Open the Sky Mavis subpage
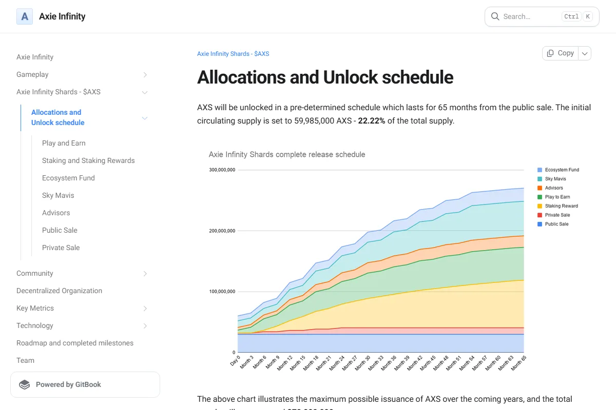 click(58, 195)
